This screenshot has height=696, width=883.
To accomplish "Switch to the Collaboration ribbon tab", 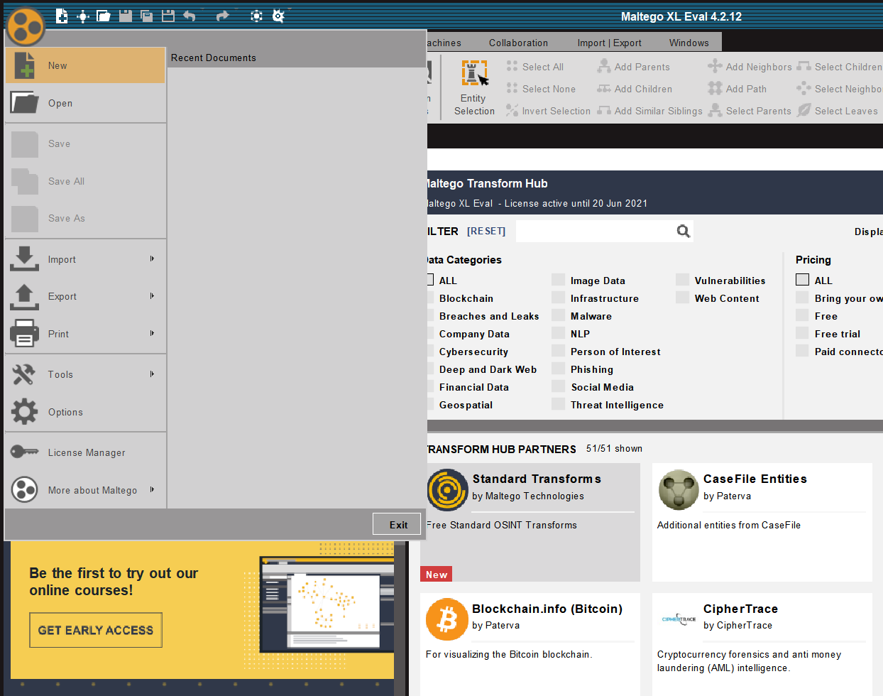I will [518, 43].
